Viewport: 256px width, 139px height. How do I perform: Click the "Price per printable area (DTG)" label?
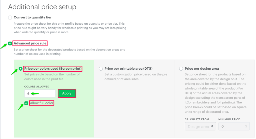coord(128,69)
